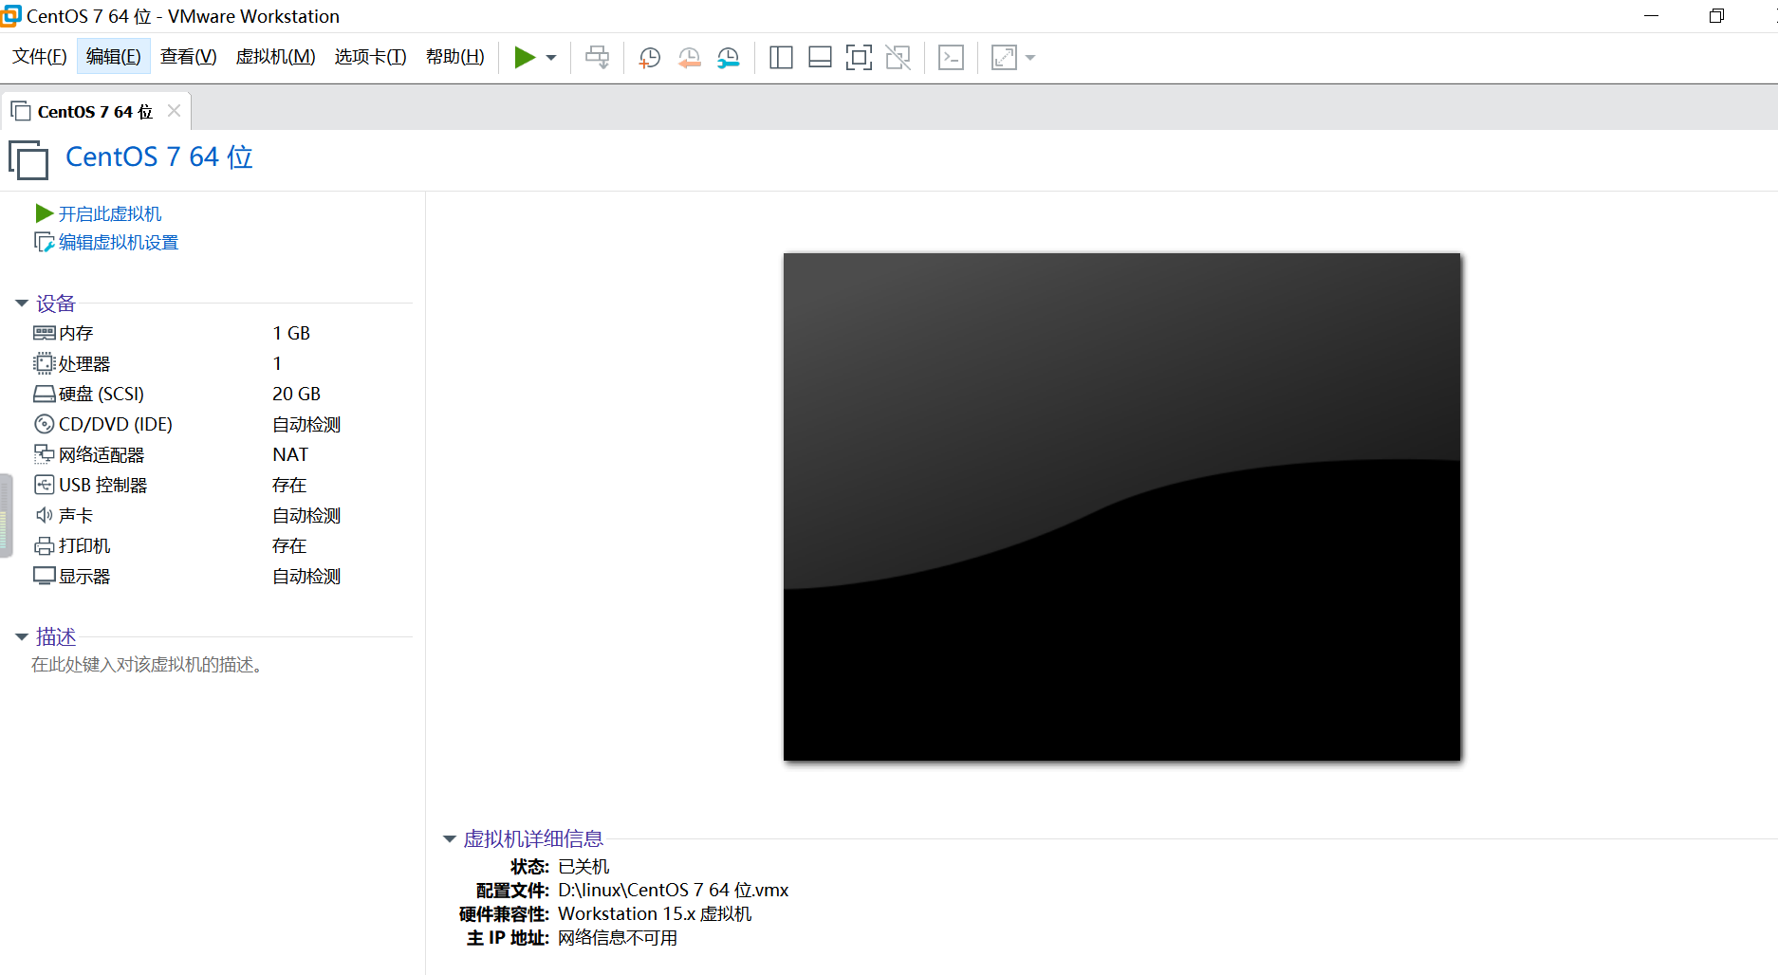Viewport: 1778px width, 975px height.
Task: Select the 声卡 sound card row
Action: coord(222,515)
